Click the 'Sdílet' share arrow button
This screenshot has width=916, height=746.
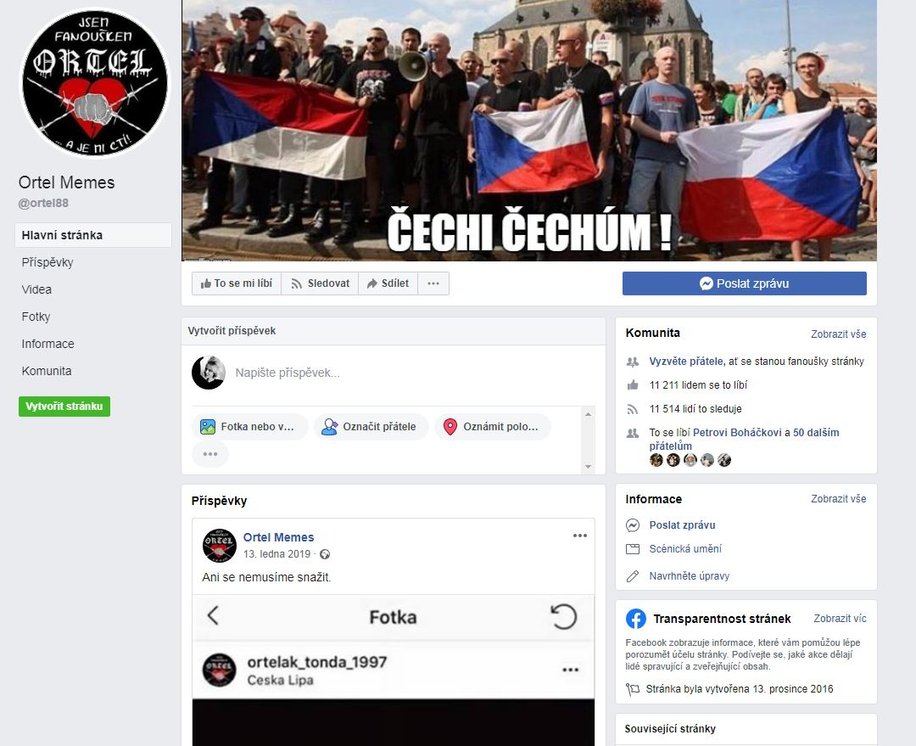point(388,283)
